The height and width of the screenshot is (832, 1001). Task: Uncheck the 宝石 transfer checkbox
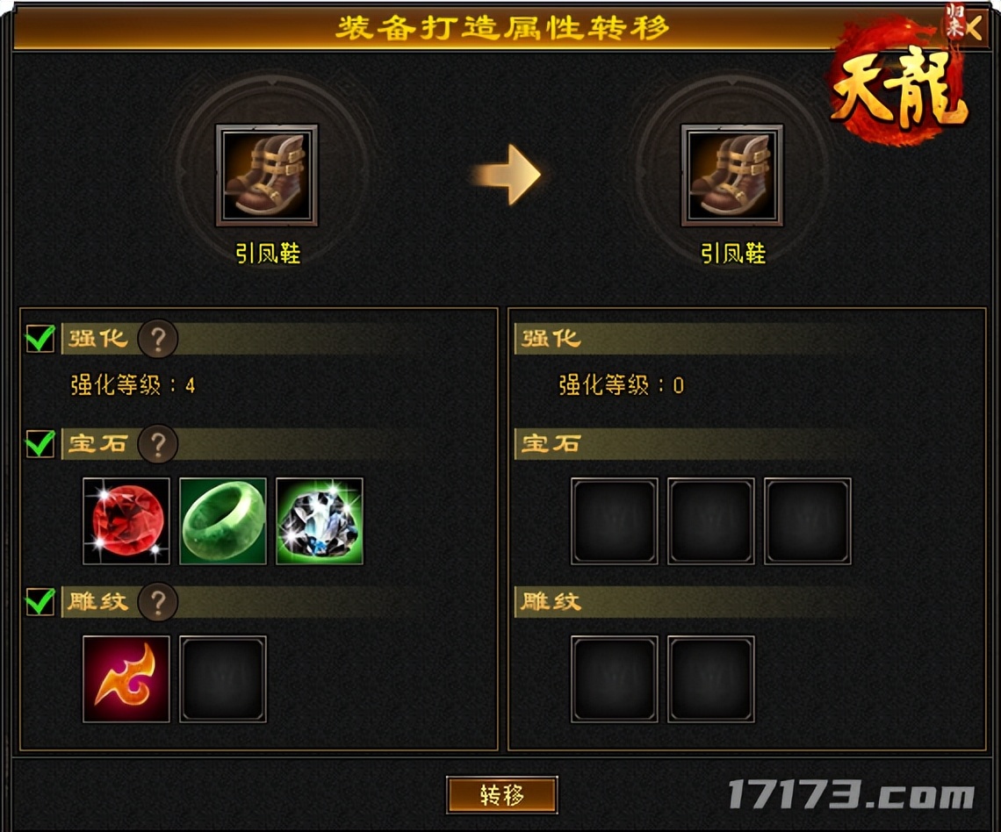pyautogui.click(x=40, y=443)
